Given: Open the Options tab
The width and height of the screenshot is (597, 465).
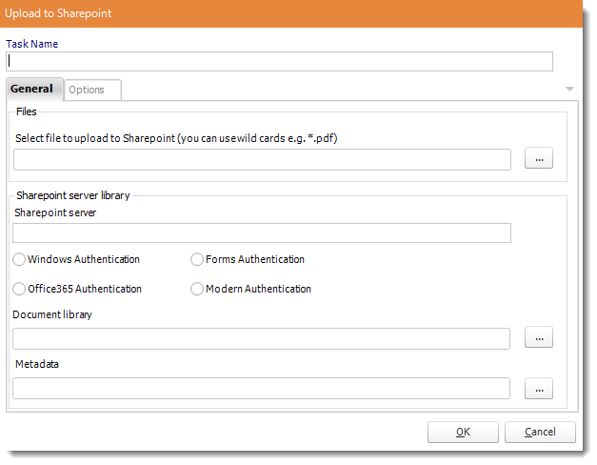Looking at the screenshot, I should pyautogui.click(x=92, y=90).
